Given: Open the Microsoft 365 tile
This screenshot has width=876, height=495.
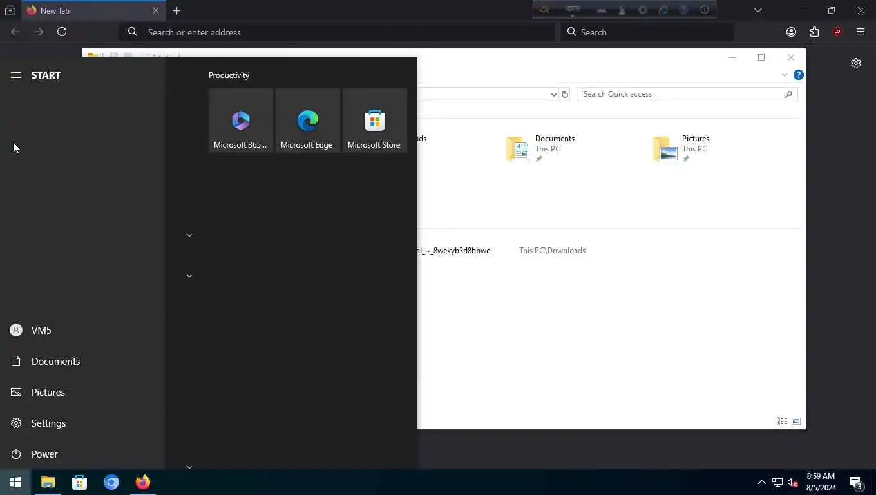Looking at the screenshot, I should coord(241,121).
